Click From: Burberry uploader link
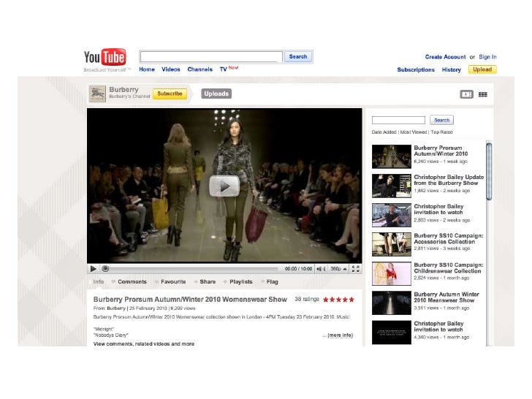 [x=116, y=308]
